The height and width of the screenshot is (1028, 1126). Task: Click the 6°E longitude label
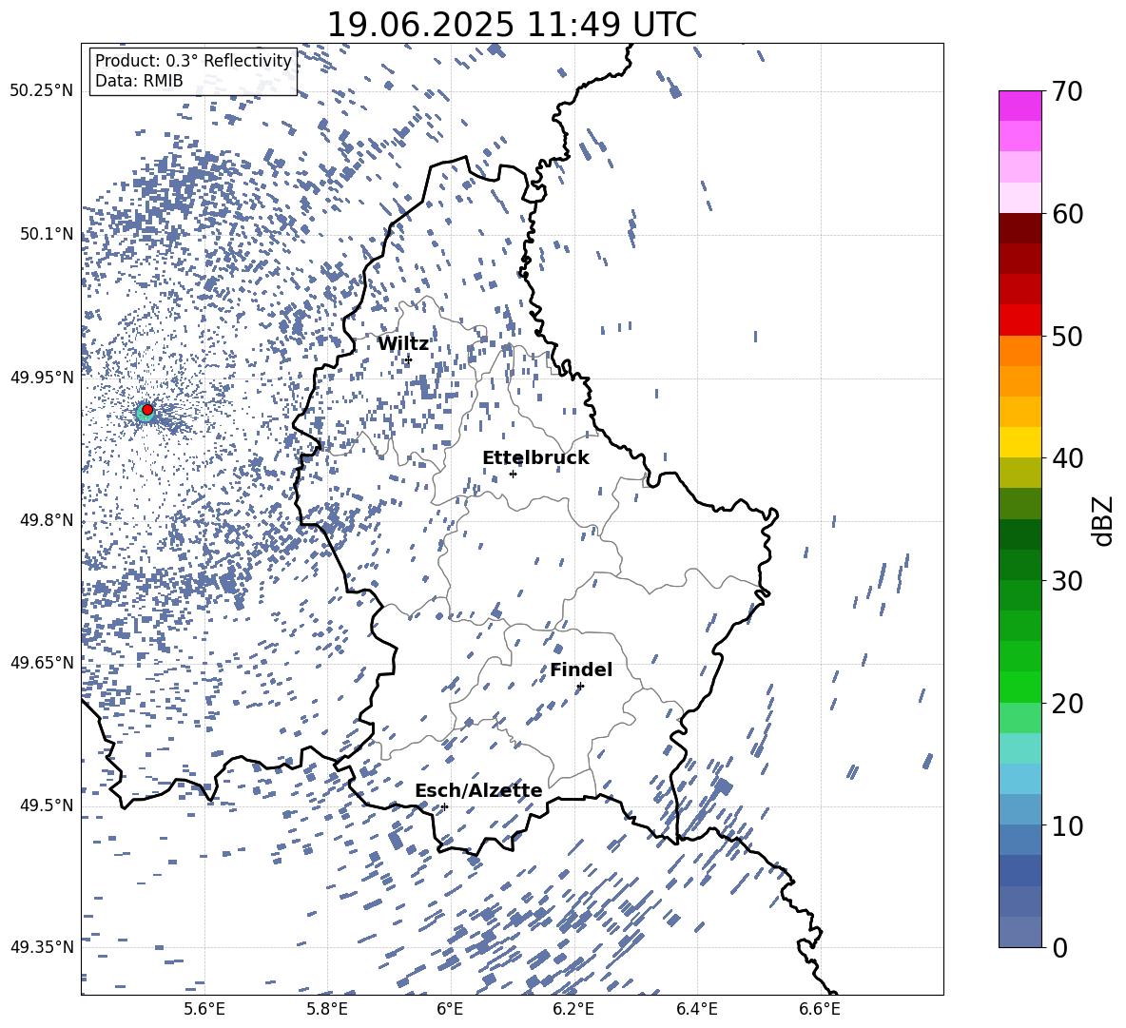[x=450, y=1009]
